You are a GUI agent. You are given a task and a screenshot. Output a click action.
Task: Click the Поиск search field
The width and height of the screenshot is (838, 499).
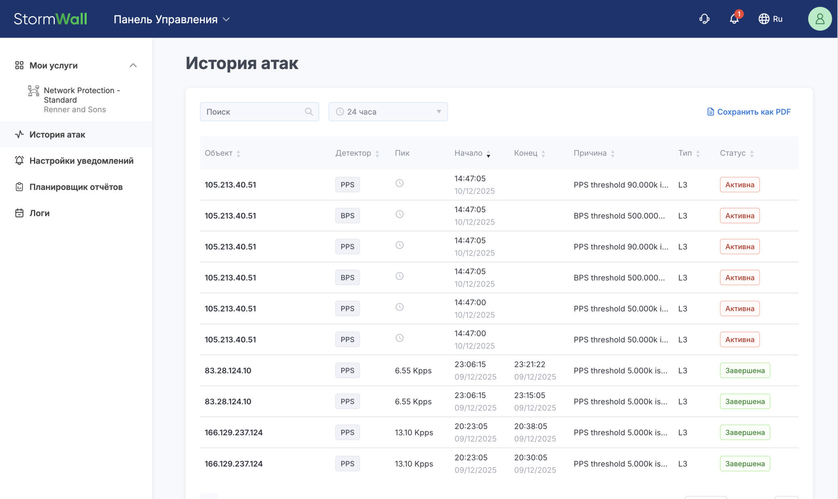point(254,112)
